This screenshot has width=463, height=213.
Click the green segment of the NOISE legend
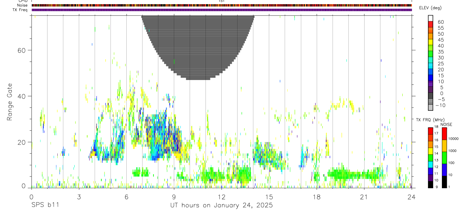[445, 158]
